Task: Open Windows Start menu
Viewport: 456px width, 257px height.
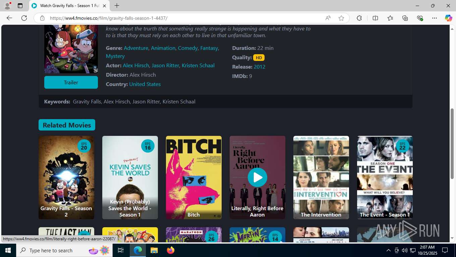Action: [x=8, y=250]
